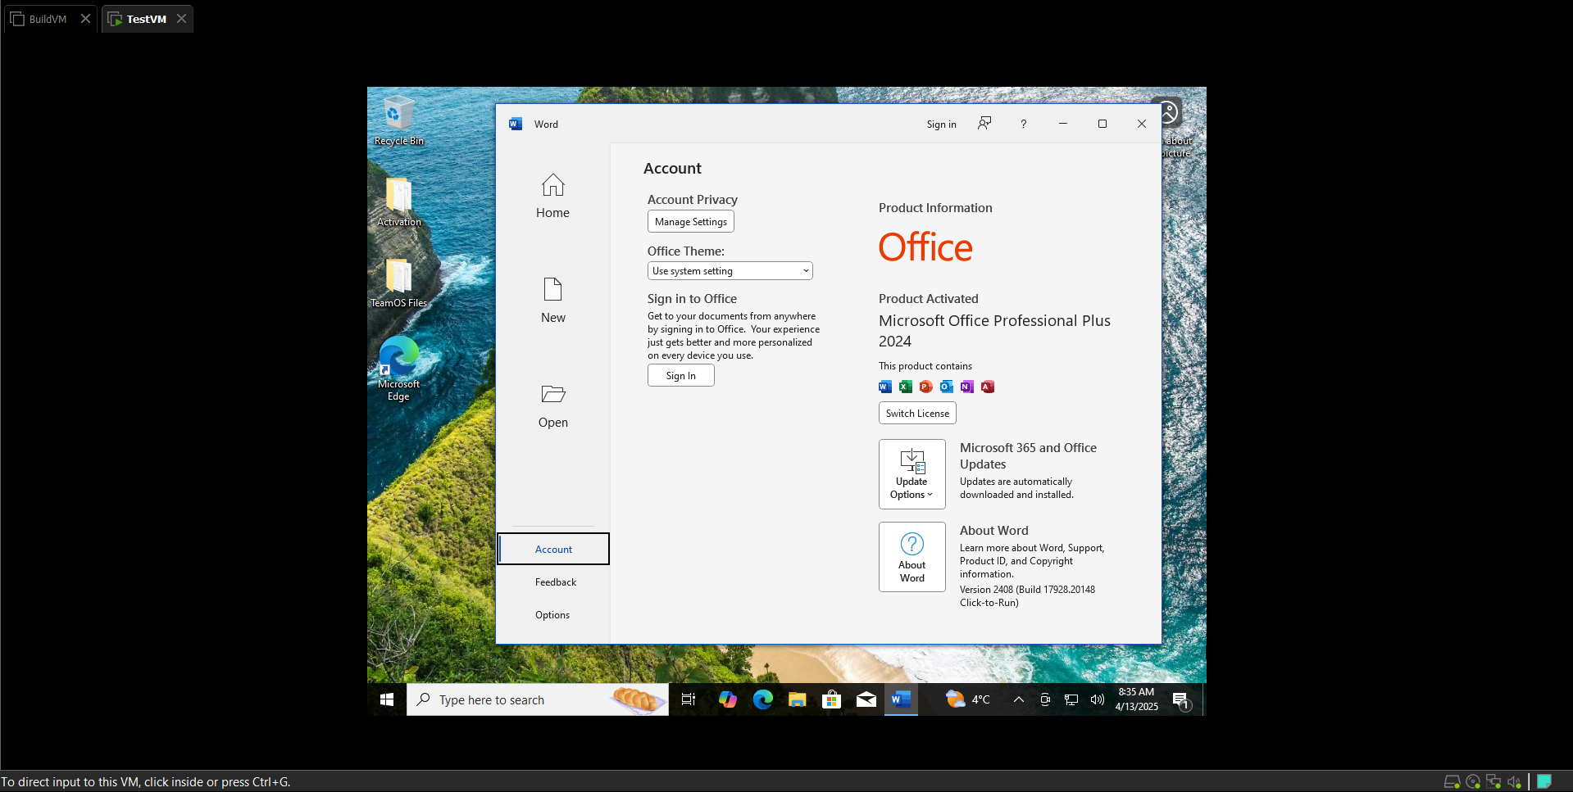Open the volume control in system tray
This screenshot has height=792, width=1573.
click(1098, 699)
